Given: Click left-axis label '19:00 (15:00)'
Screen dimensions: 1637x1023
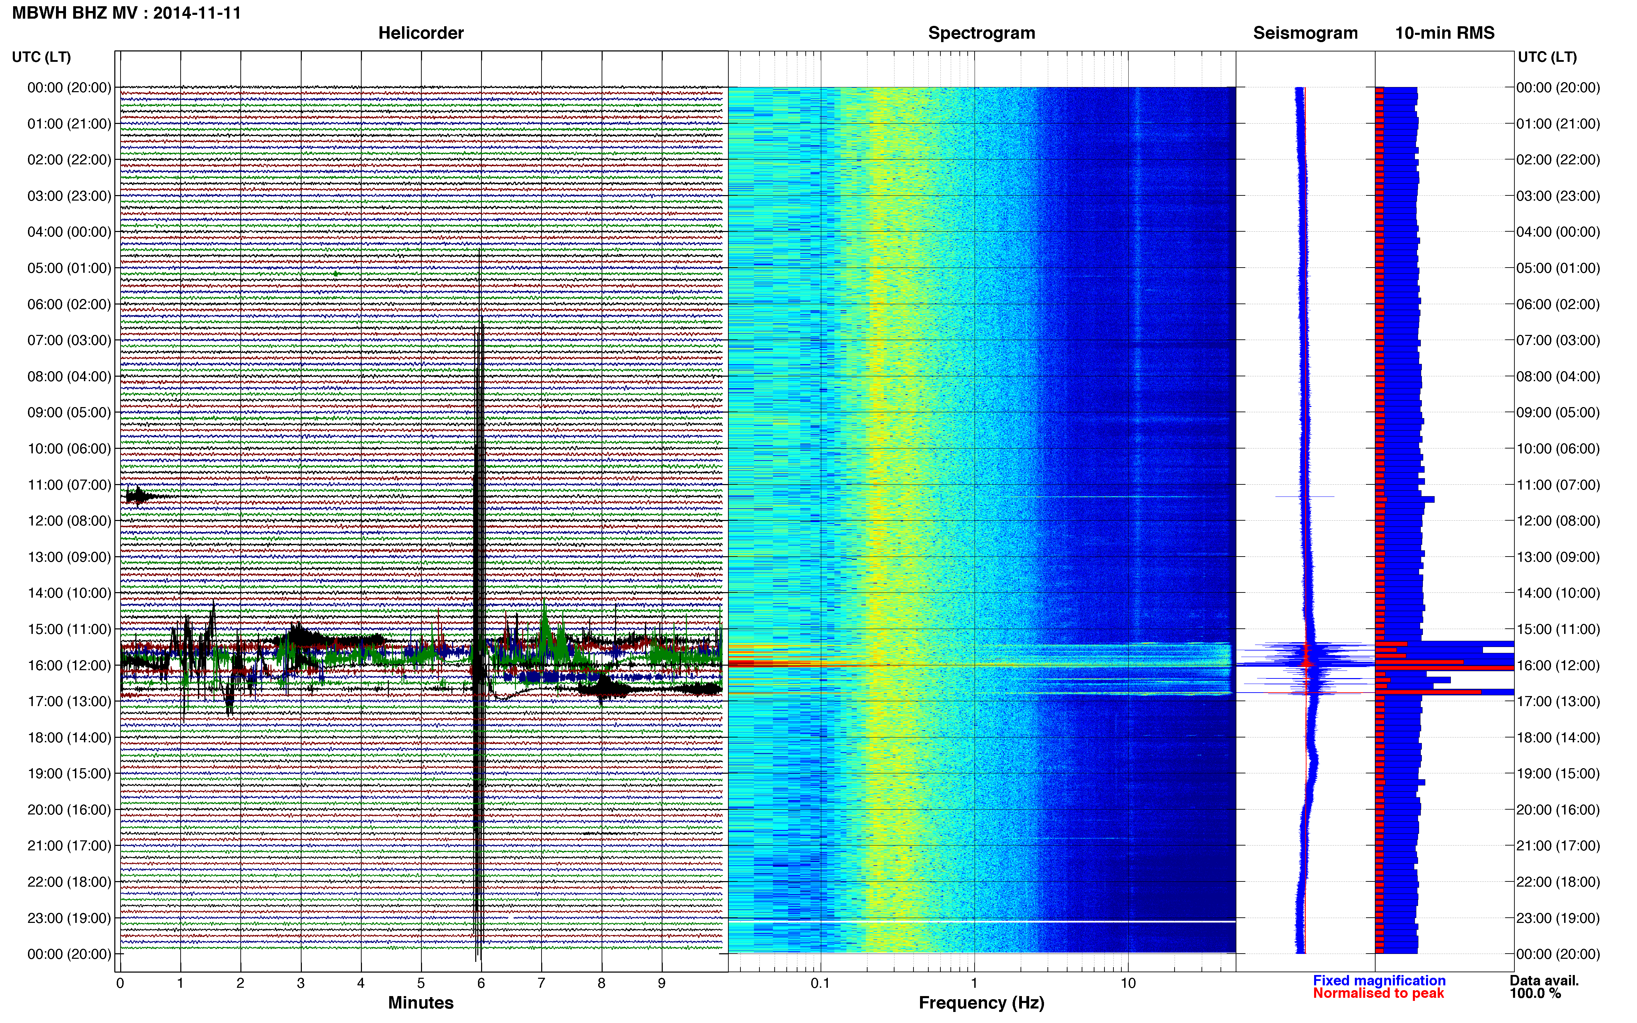Looking at the screenshot, I should coord(69,774).
